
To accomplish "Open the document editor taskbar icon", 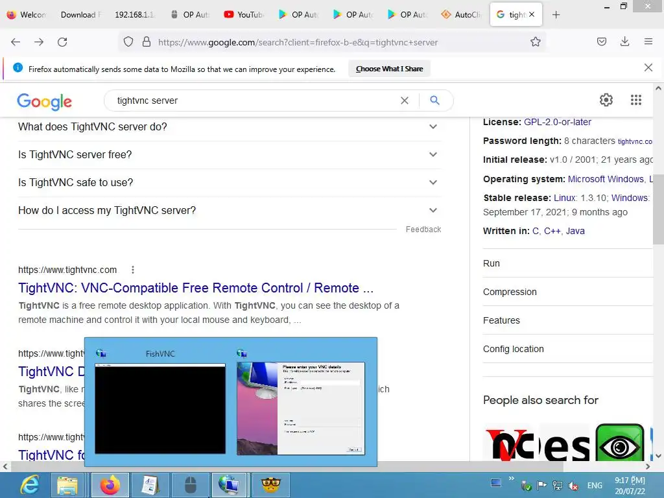I will pos(150,485).
